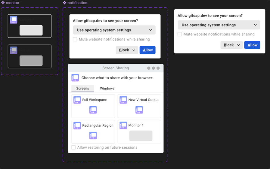Click the "Rectangular Region" label
The width and height of the screenshot is (270, 169).
98,125
